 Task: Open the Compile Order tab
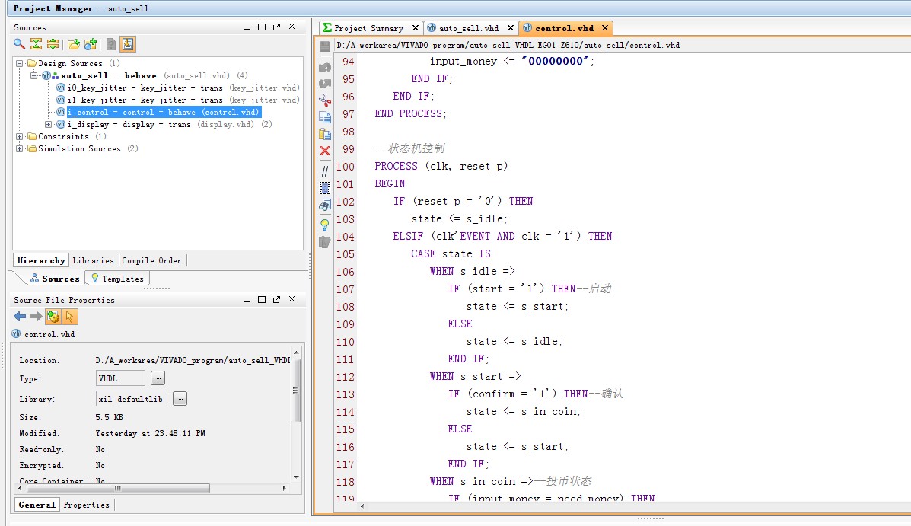coord(152,260)
